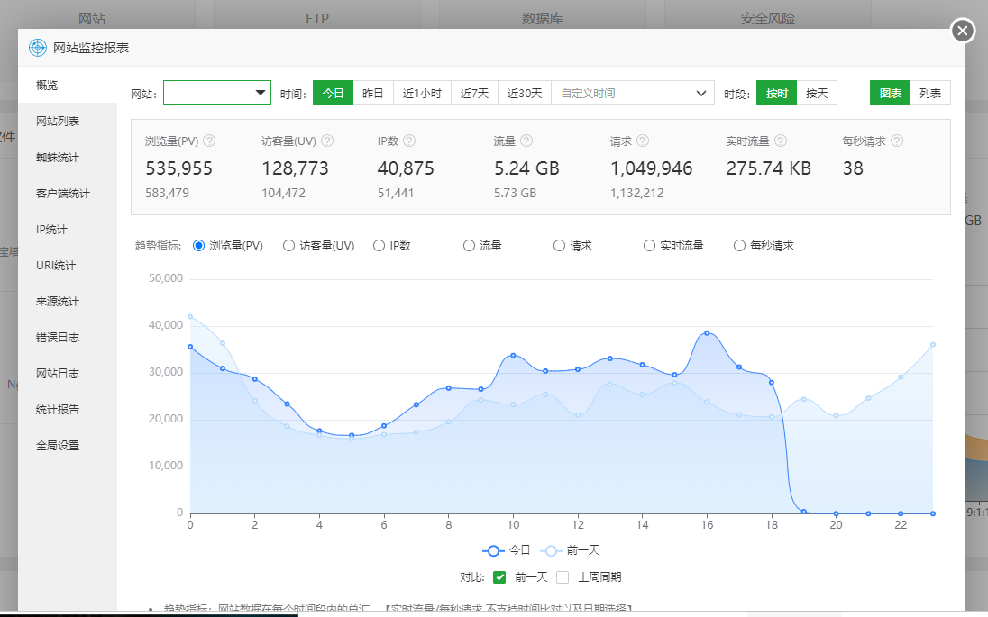The width and height of the screenshot is (988, 617).
Task: Click help icon beside 实时流量 stat
Action: 781,141
